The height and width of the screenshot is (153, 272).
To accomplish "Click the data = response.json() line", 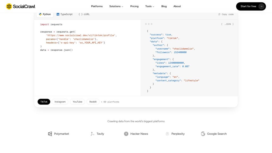I will coord(56,50).
